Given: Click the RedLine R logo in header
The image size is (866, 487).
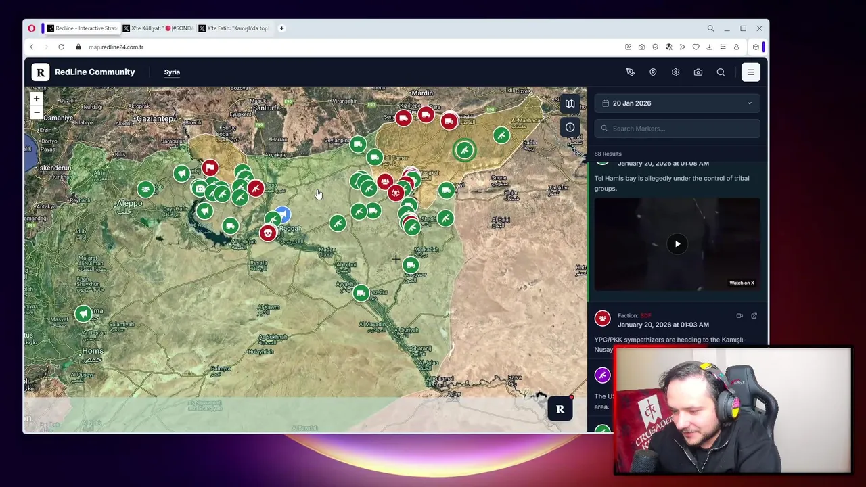Looking at the screenshot, I should (41, 72).
